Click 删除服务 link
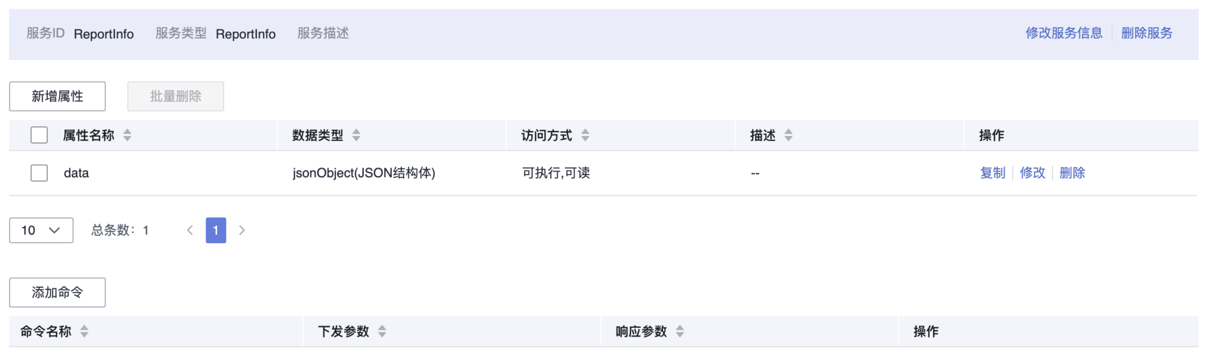The width and height of the screenshot is (1206, 352). pyautogui.click(x=1147, y=33)
